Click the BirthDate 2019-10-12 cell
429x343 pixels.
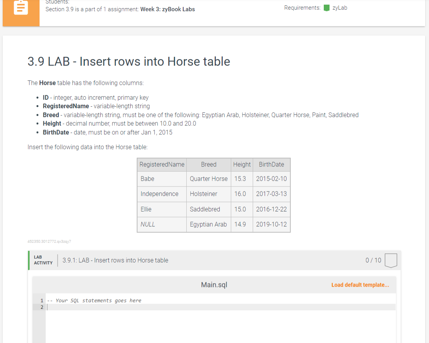coord(271,224)
